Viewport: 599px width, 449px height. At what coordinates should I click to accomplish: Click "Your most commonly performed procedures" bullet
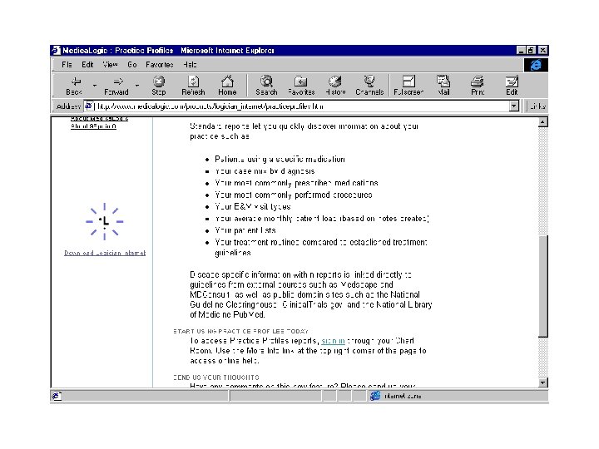click(x=294, y=195)
